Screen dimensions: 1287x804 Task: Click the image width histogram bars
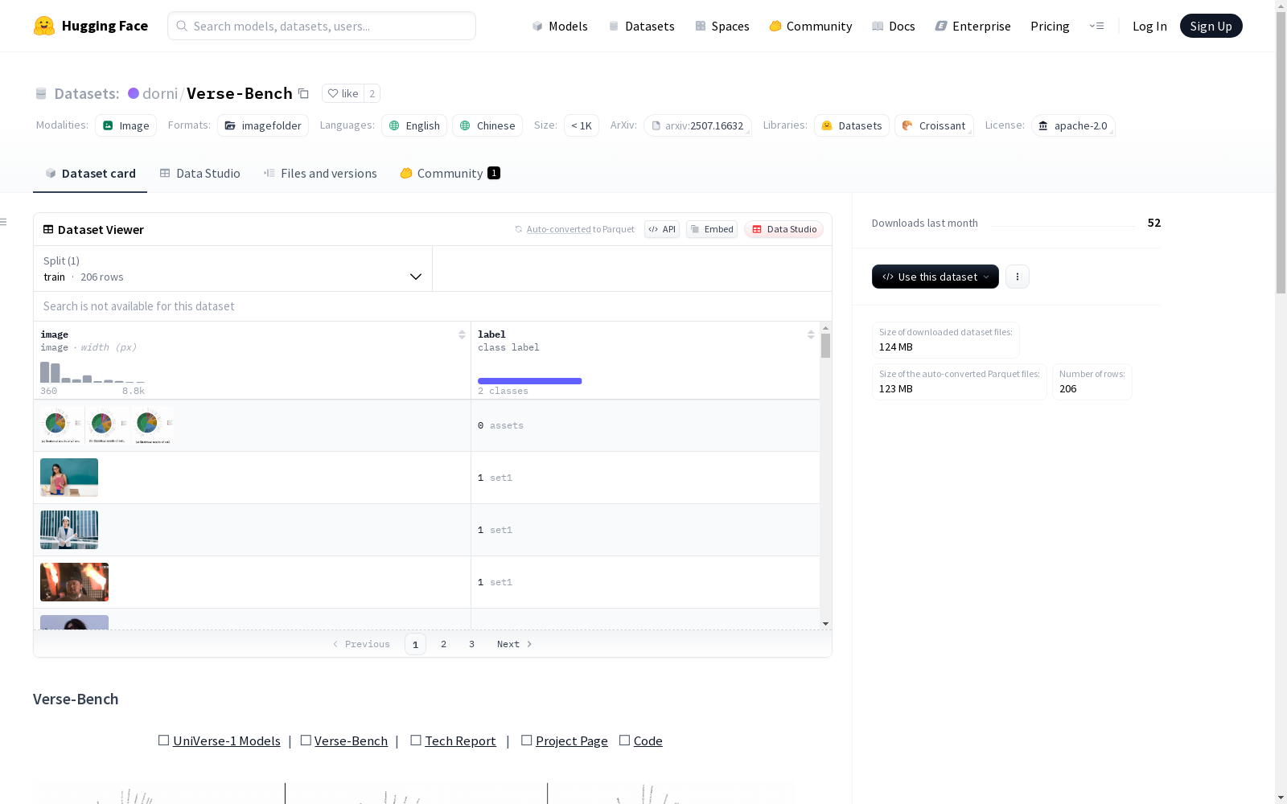(93, 372)
